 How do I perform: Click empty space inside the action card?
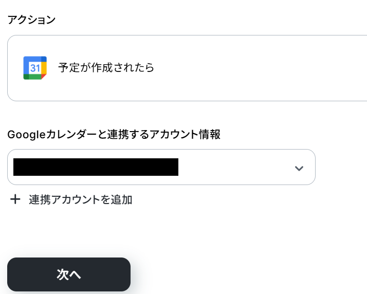(x=257, y=68)
